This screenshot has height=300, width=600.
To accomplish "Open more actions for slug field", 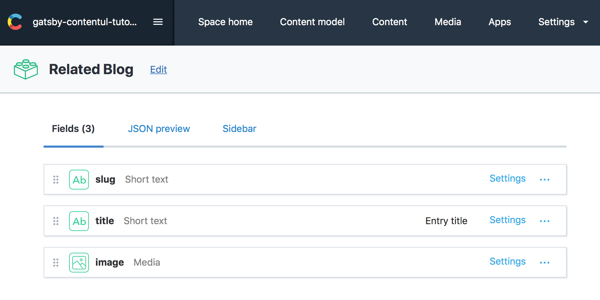I will (544, 180).
